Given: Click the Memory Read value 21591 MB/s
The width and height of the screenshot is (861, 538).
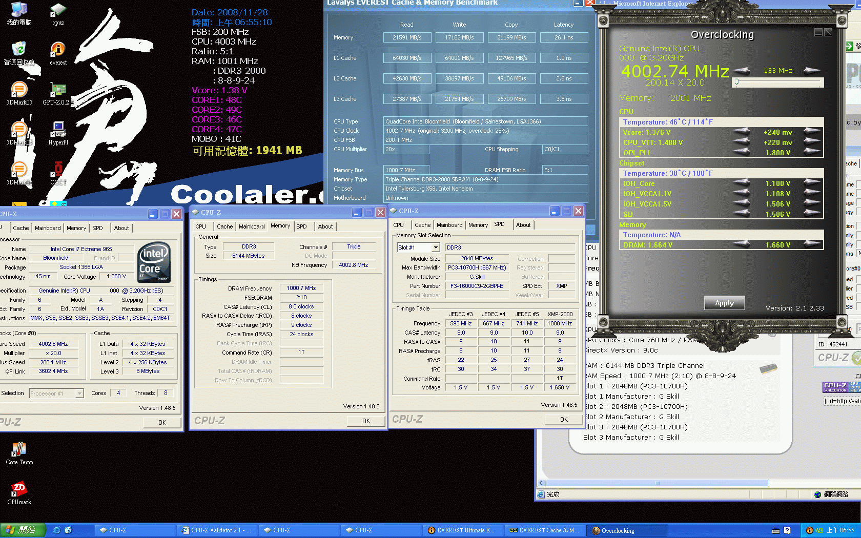Looking at the screenshot, I should click(x=407, y=37).
